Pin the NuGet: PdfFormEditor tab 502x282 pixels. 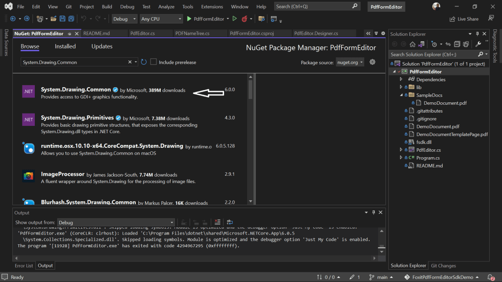pyautogui.click(x=70, y=34)
